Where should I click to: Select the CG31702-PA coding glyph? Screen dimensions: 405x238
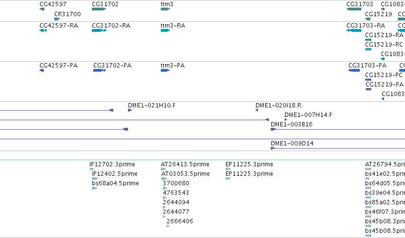[x=99, y=70]
